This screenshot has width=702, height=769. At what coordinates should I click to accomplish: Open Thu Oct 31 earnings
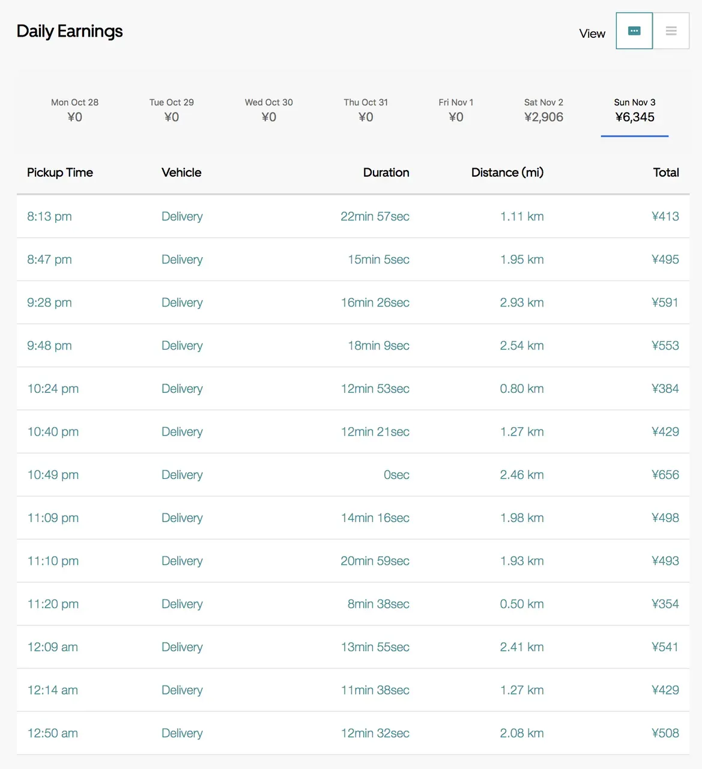(366, 110)
